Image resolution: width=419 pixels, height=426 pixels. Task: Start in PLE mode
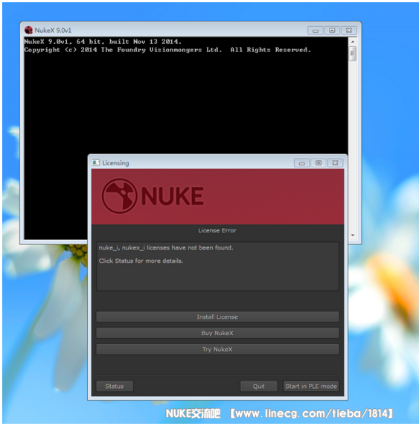311,386
